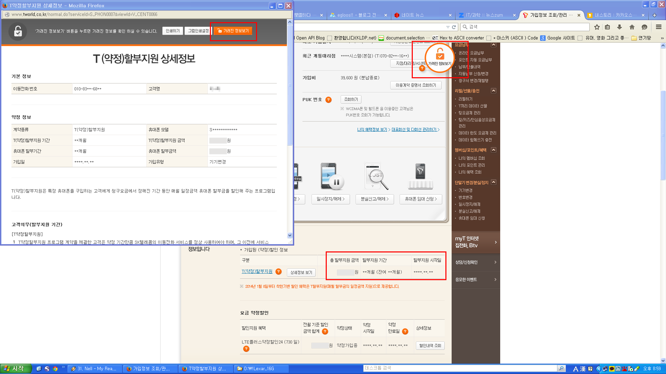Click the 이용계약 증명서 조회하기 button
The width and height of the screenshot is (666, 374).
(x=416, y=85)
